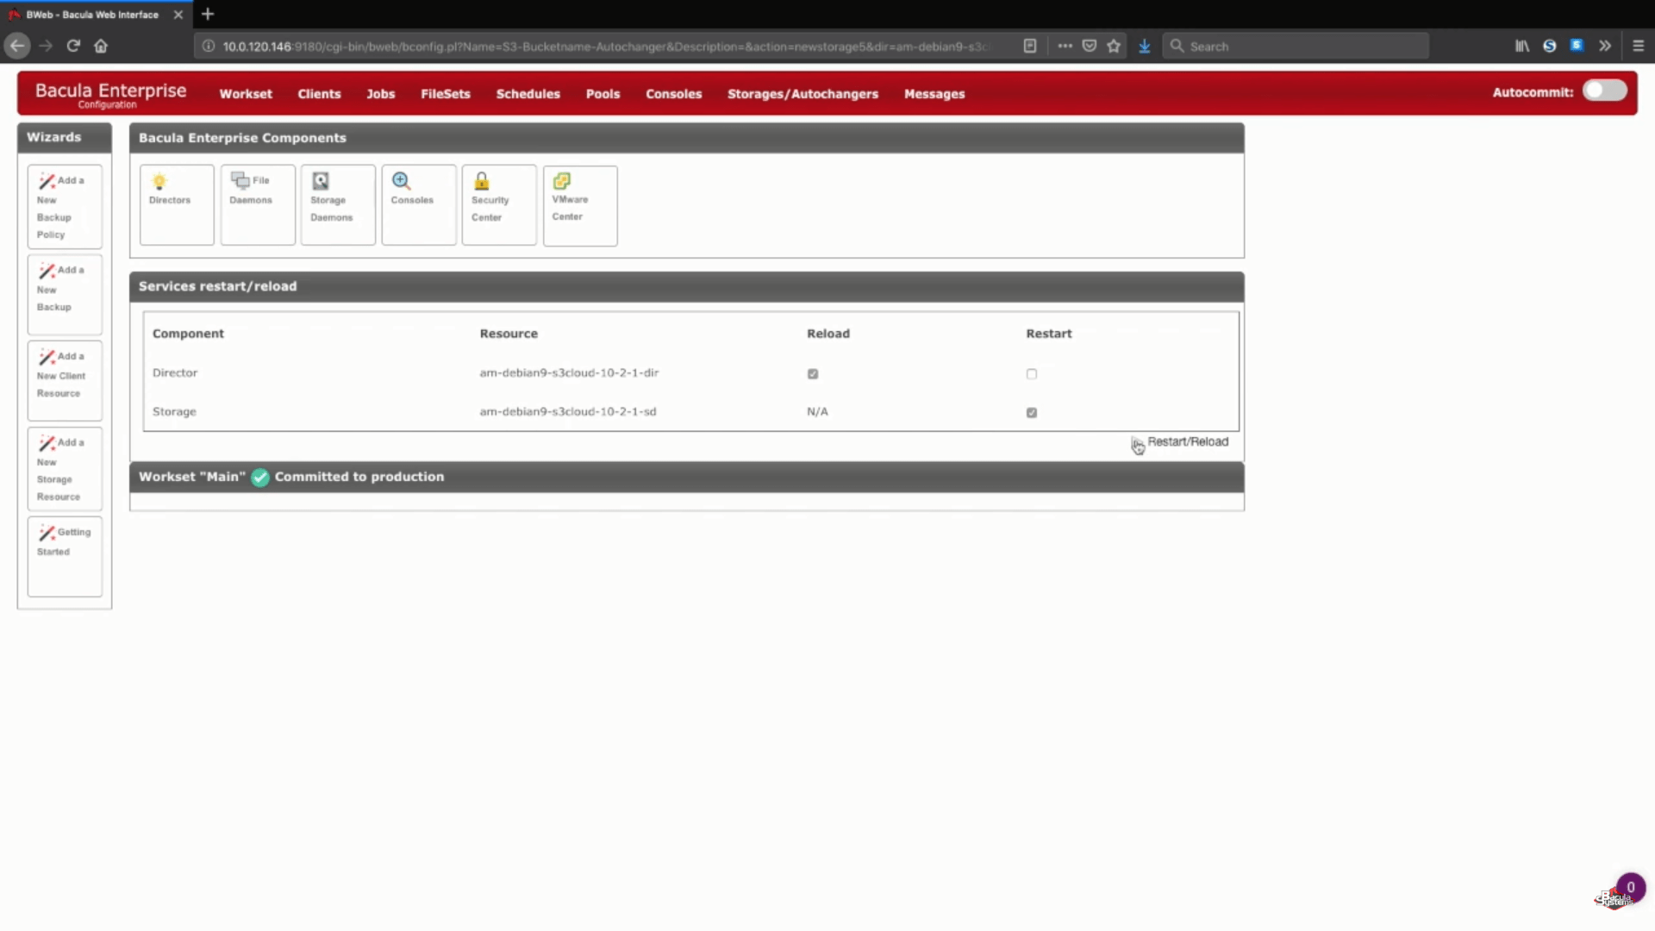1655x931 pixels.
Task: Open the Schedules menu
Action: coord(528,94)
